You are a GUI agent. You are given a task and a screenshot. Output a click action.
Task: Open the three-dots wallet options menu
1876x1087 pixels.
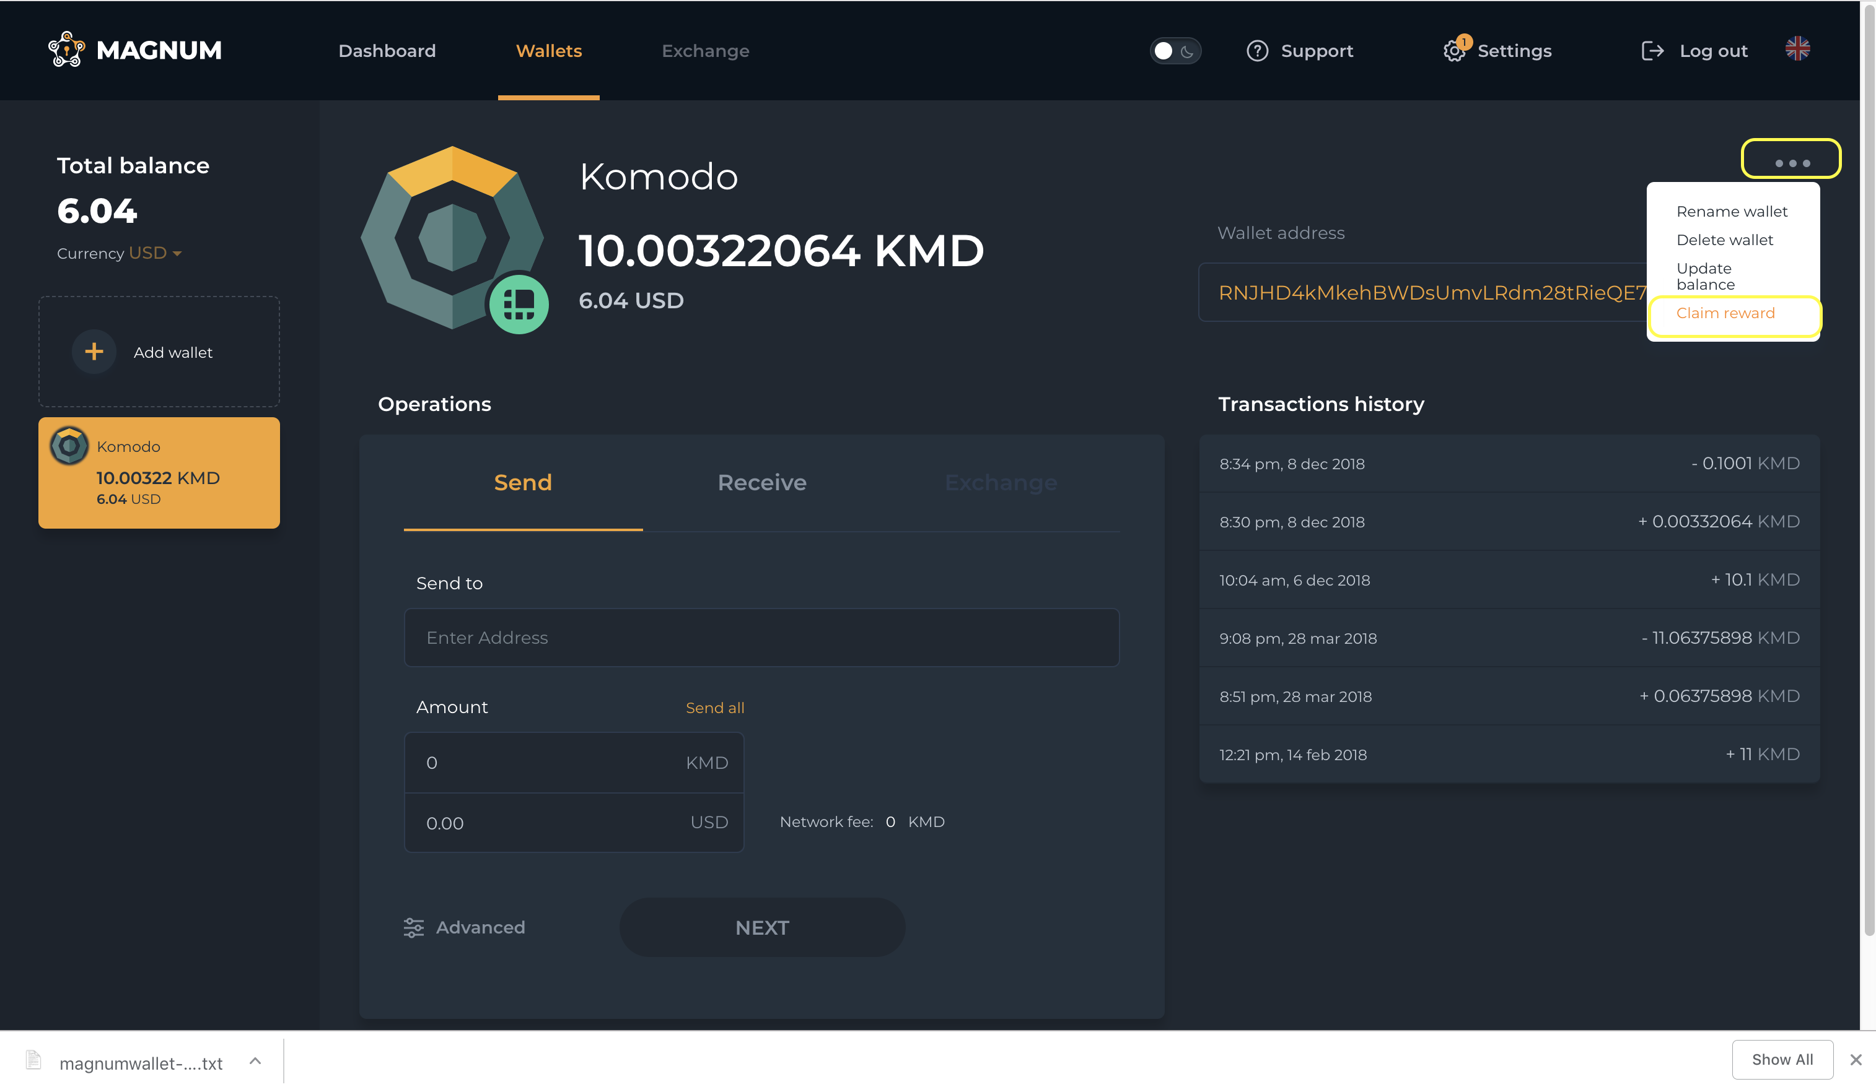[1791, 162]
